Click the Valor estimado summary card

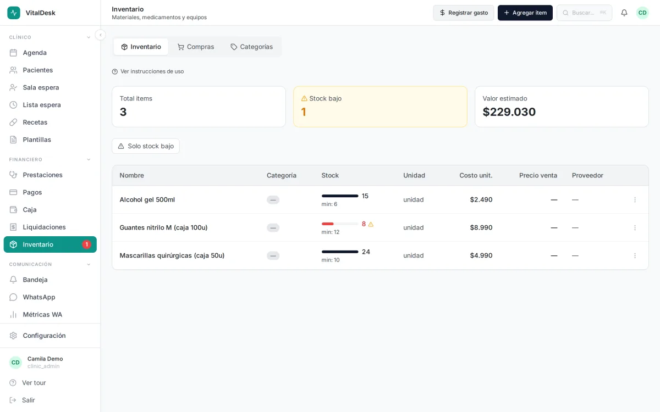[562, 107]
